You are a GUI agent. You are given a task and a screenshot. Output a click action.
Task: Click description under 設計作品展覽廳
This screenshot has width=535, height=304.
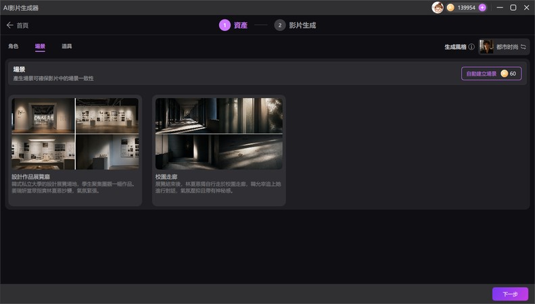click(74, 187)
